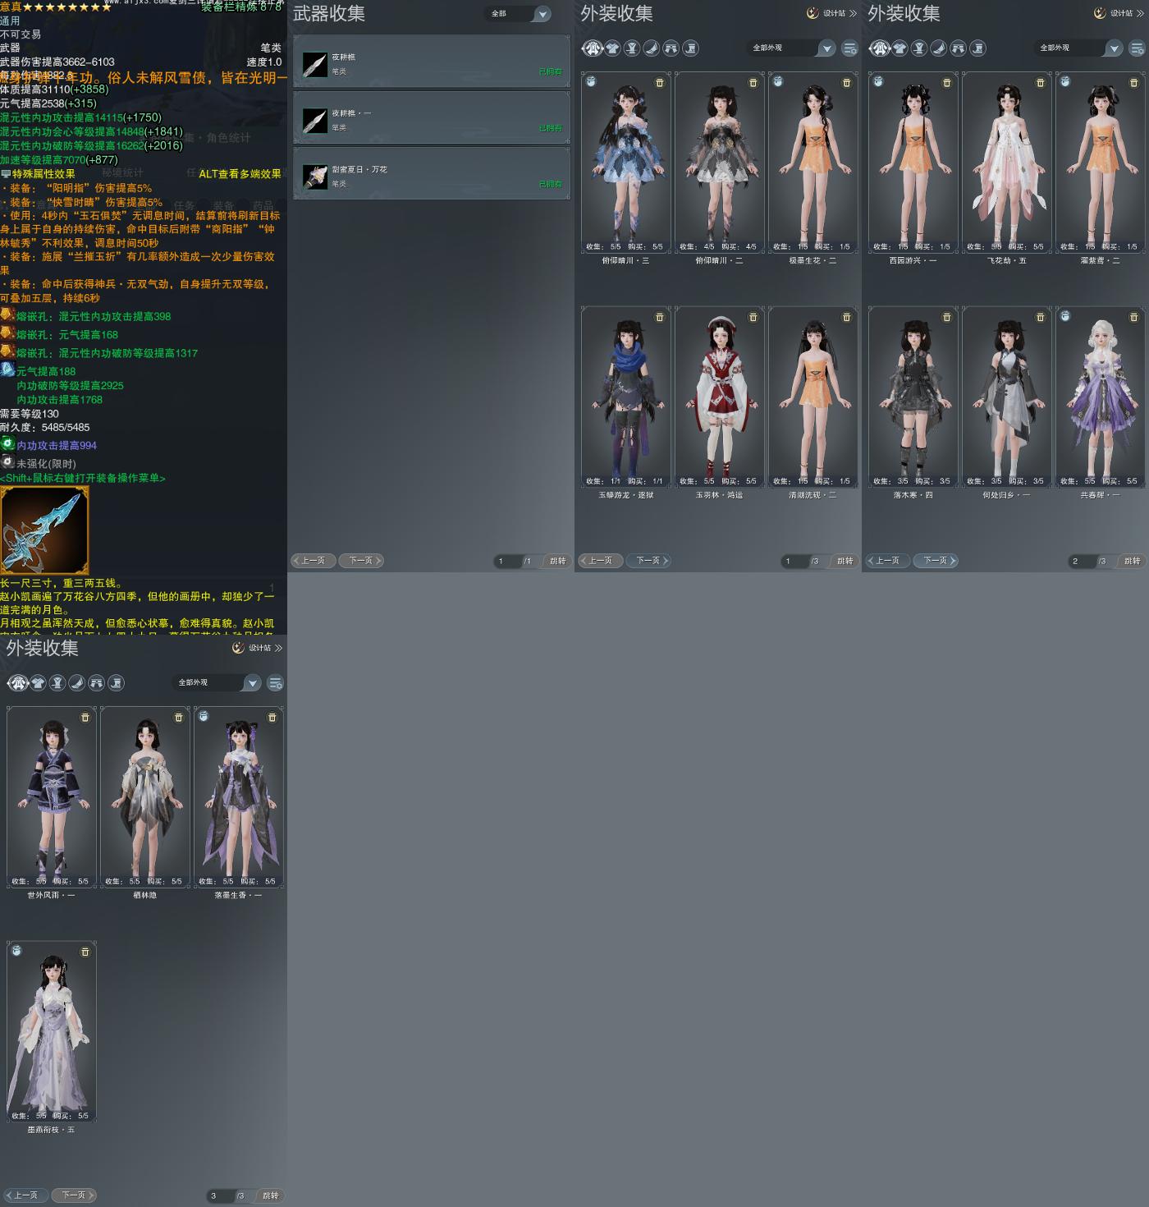Click the trash icon on 清湖洗砚·二 card
The height and width of the screenshot is (1207, 1149).
coord(847,318)
